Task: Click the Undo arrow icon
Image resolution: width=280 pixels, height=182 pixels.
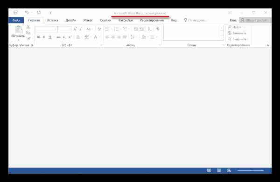Action: (x=27, y=13)
